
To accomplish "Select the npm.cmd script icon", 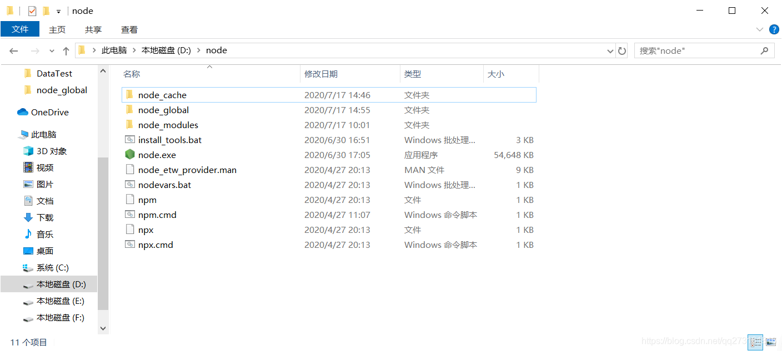I will coord(129,215).
